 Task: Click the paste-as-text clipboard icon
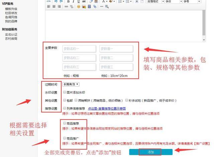click(96, 1)
